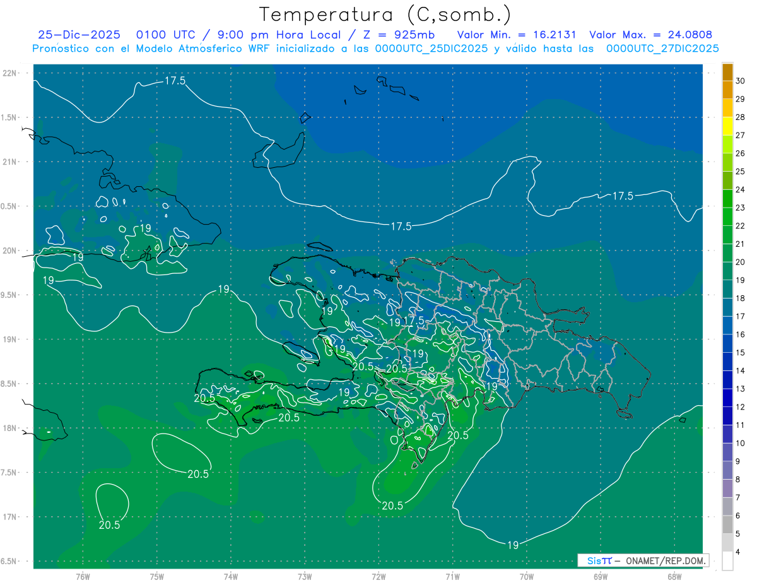Click the 0000UTC_25DIC2025 initialization timestamp
The width and height of the screenshot is (757, 585).
(431, 49)
